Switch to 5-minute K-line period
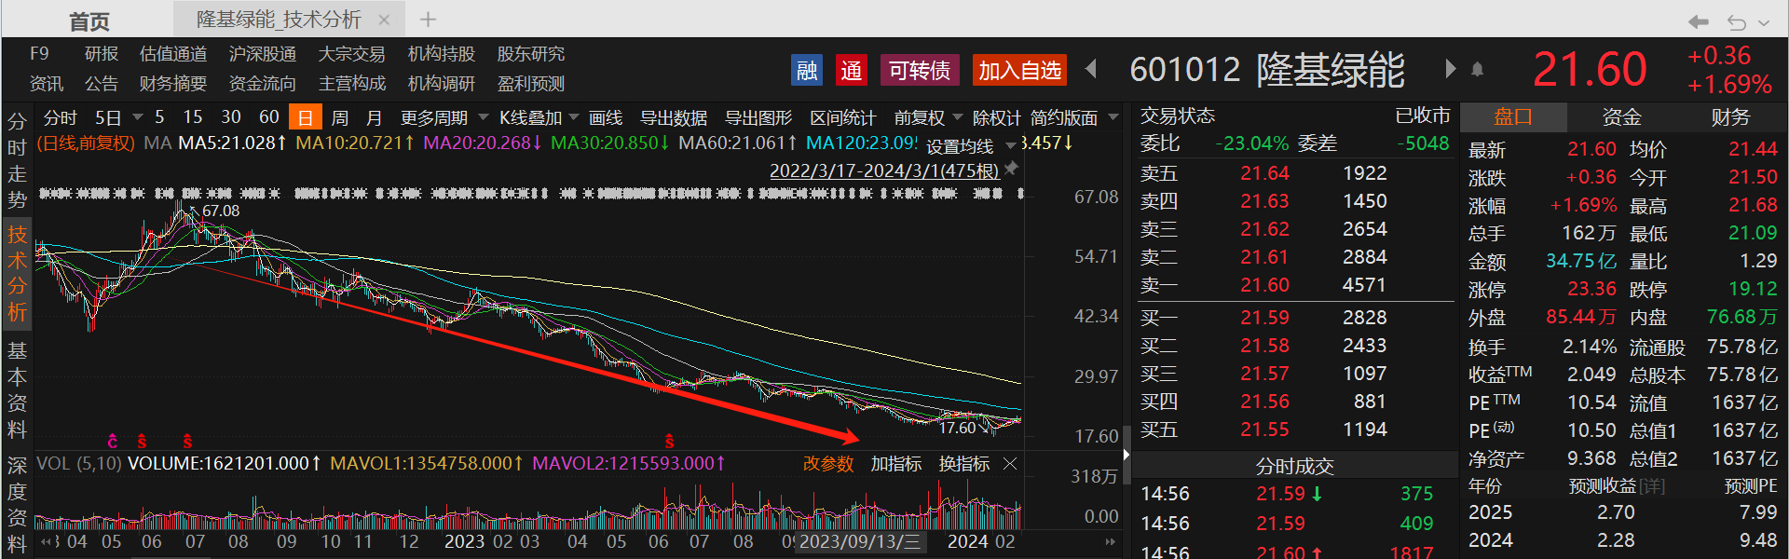1789x559 pixels. (159, 116)
